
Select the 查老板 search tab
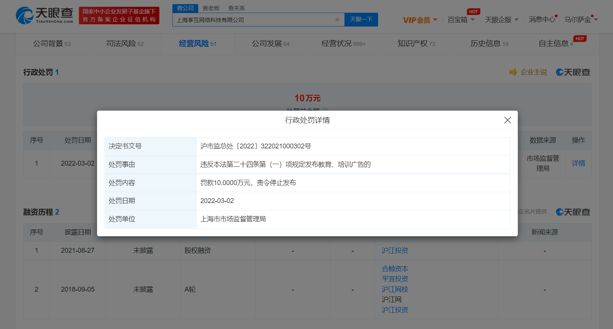click(211, 8)
